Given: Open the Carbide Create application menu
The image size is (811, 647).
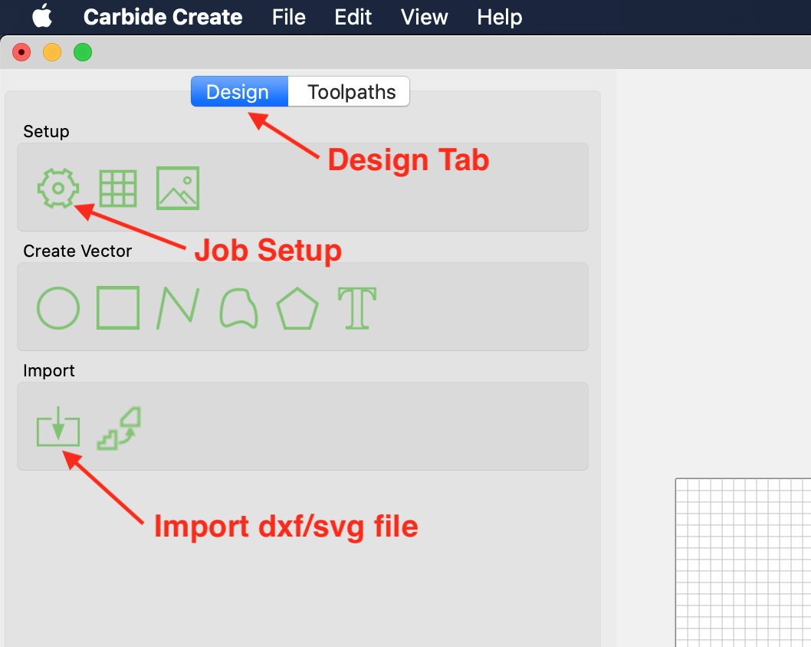Looking at the screenshot, I should click(x=163, y=17).
